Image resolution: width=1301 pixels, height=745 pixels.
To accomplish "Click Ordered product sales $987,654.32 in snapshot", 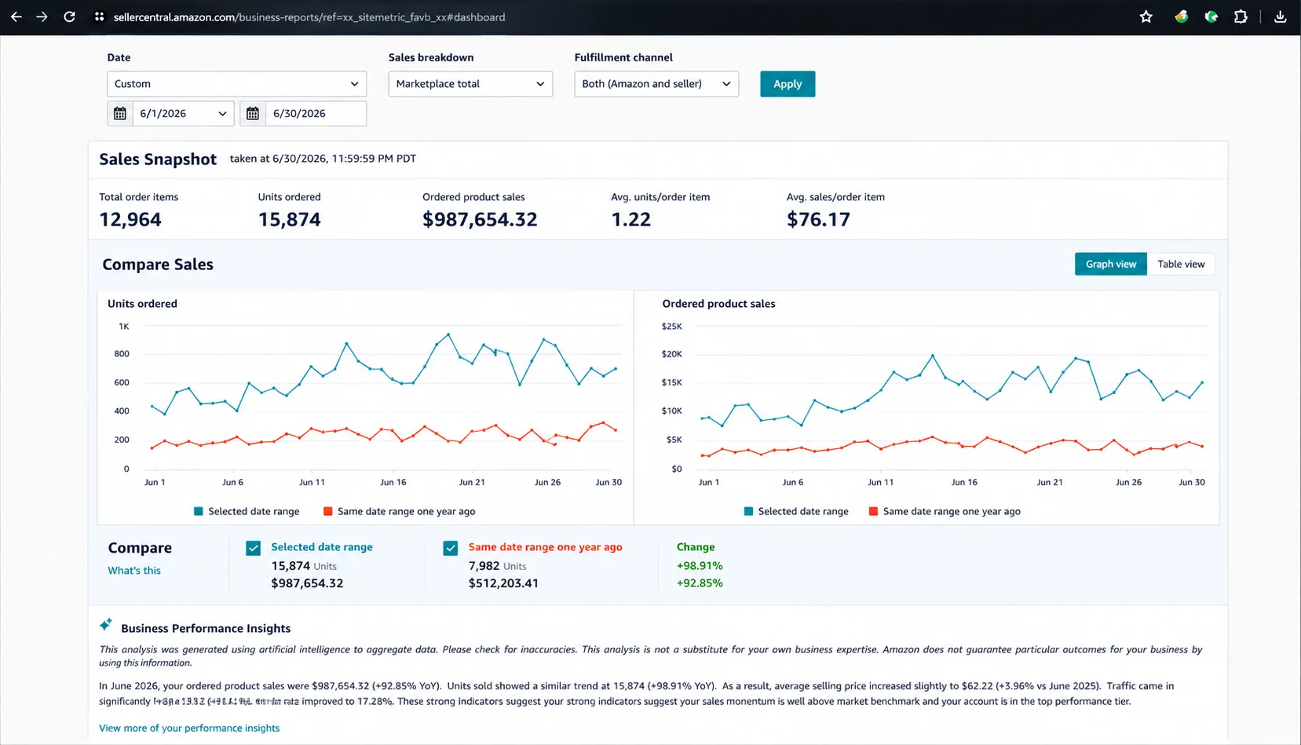I will coord(480,220).
